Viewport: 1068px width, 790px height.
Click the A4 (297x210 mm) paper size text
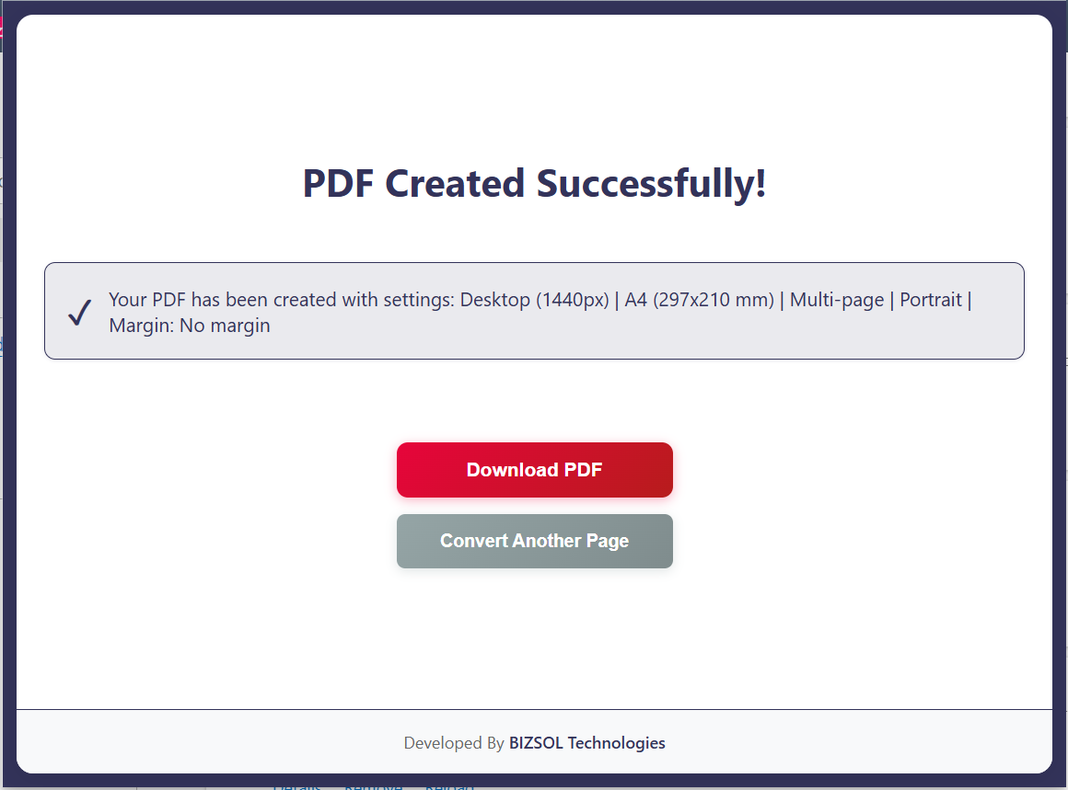point(699,300)
